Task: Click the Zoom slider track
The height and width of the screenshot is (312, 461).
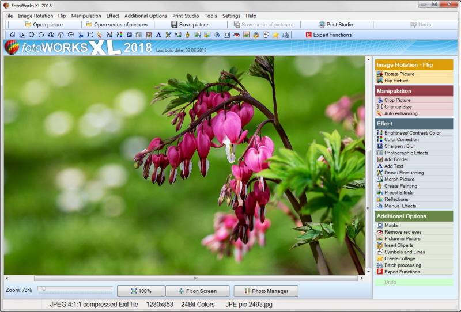Action: click(x=75, y=289)
